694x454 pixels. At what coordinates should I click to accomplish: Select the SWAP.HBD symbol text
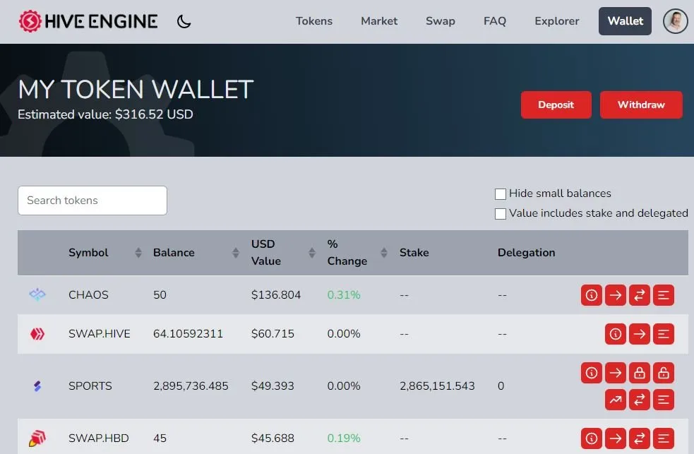click(x=98, y=438)
